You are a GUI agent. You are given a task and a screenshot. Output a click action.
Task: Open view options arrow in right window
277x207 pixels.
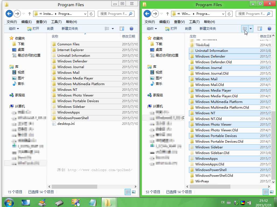[x=251, y=29]
